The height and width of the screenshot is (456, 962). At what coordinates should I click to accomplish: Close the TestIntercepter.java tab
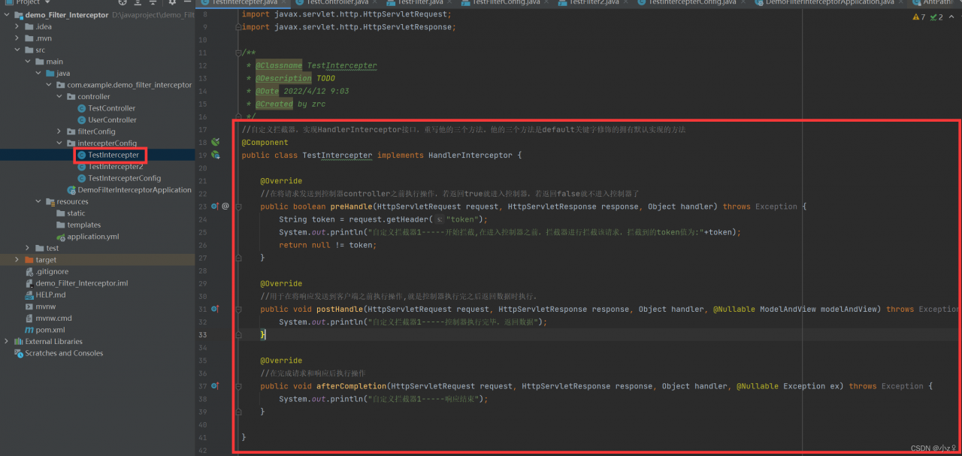[x=284, y=2]
